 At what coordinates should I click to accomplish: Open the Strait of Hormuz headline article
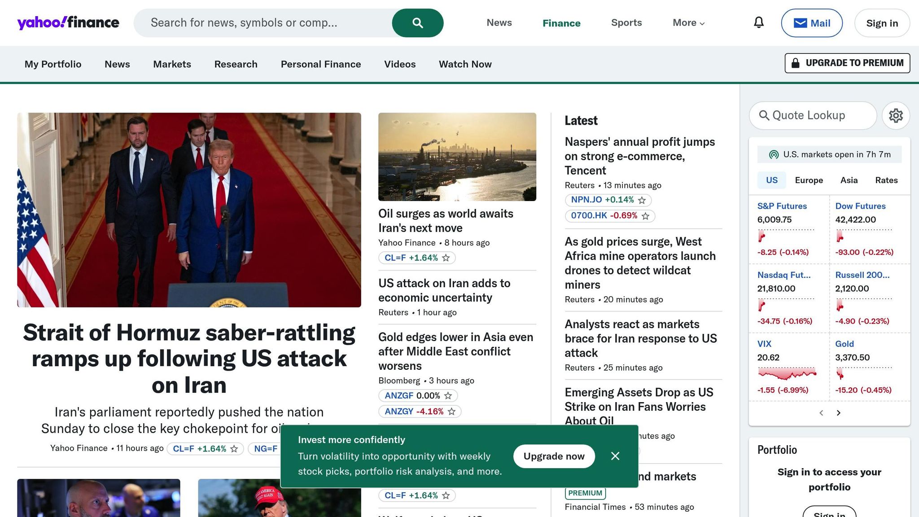(189, 359)
